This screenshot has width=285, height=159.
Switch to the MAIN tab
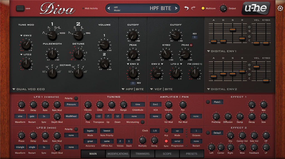[93, 154]
